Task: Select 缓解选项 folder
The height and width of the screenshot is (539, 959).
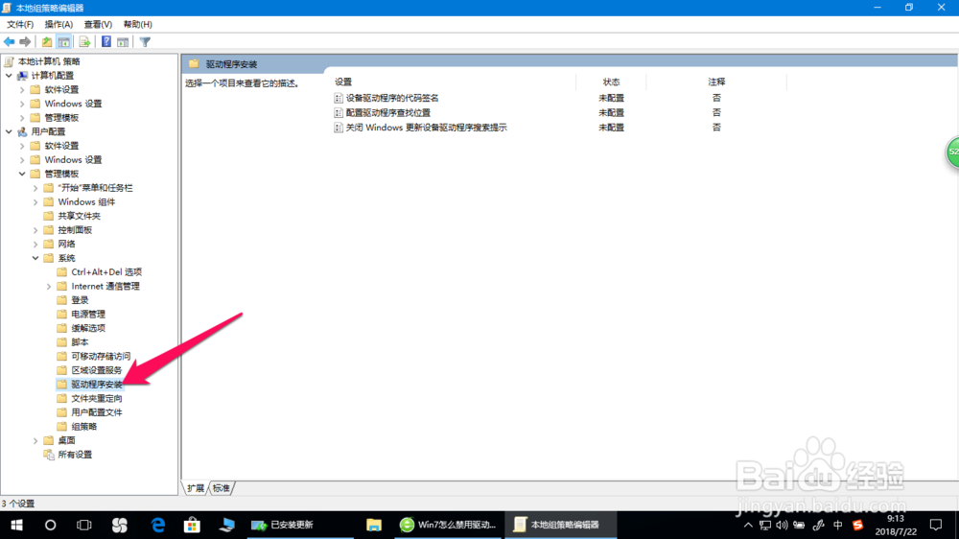Action: (x=88, y=328)
